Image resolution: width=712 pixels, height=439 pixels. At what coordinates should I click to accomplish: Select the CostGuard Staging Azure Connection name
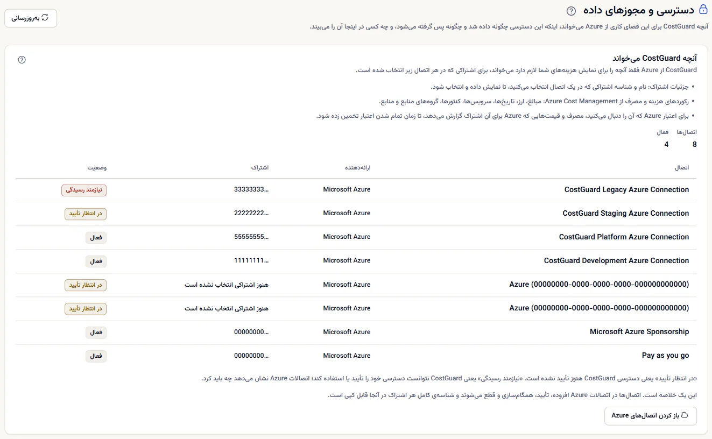pos(626,213)
